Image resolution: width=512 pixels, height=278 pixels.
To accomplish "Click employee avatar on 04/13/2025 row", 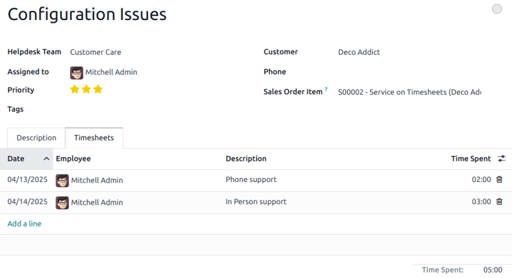I will click(x=62, y=180).
